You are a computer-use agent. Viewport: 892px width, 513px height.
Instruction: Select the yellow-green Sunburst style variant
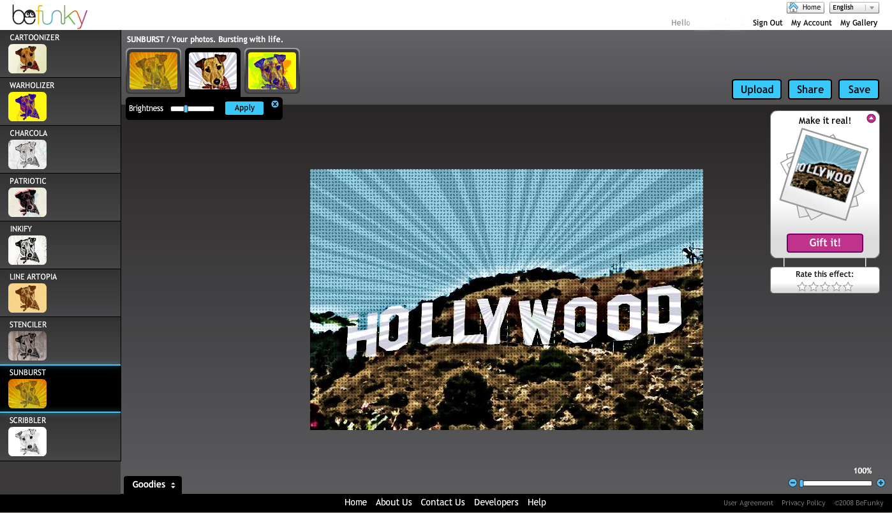tap(272, 71)
